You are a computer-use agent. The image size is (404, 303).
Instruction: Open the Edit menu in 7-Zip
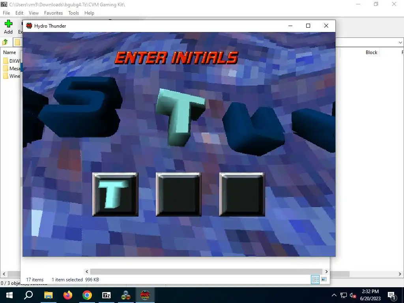tap(19, 13)
